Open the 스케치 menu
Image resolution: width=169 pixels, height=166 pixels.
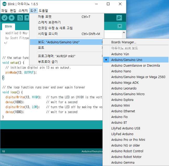click(23, 11)
